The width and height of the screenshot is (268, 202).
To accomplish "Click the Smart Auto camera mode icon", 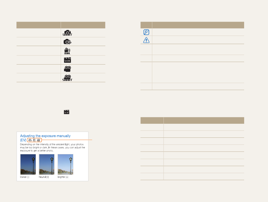I will pos(67,33).
